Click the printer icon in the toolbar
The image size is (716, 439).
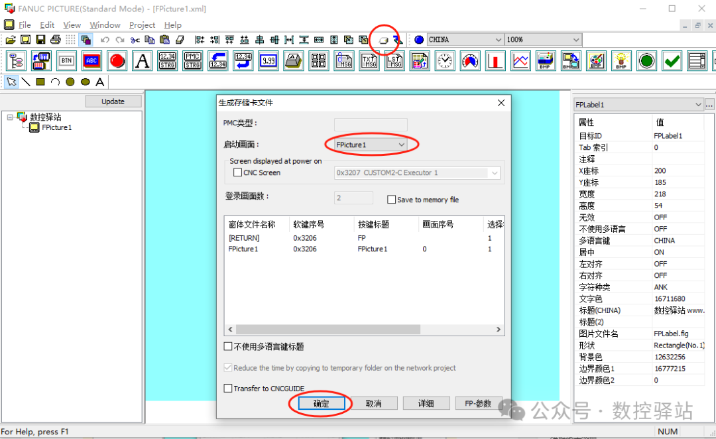[x=55, y=40]
